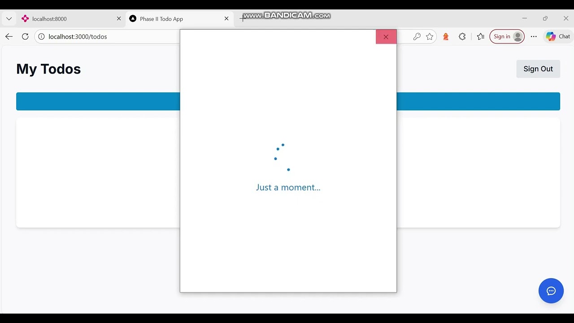Switch to the localhost:8000 tab
Image resolution: width=574 pixels, height=323 pixels.
tap(71, 19)
